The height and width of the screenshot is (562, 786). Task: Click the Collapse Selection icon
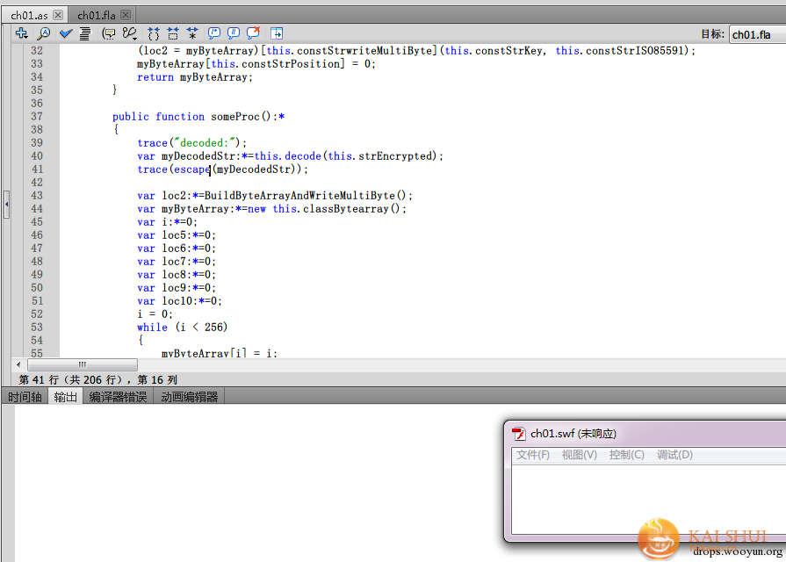pyautogui.click(x=173, y=33)
